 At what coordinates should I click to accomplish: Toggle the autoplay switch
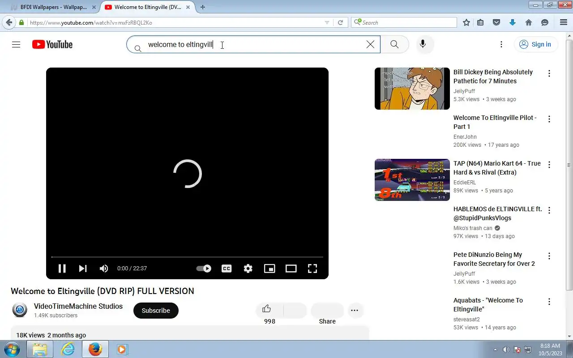[204, 268]
